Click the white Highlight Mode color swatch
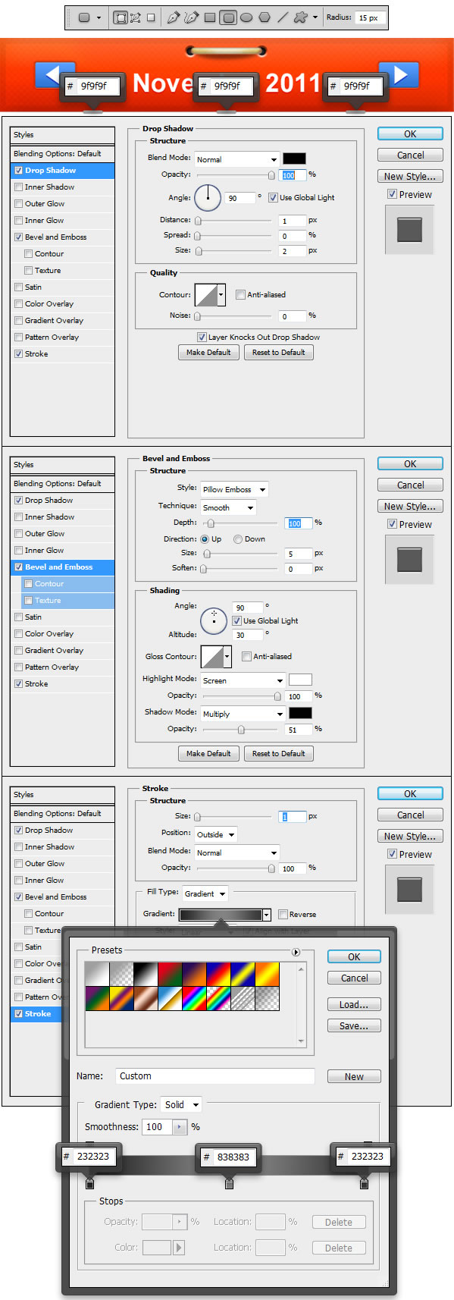This screenshot has height=1300, width=454. coord(300,680)
